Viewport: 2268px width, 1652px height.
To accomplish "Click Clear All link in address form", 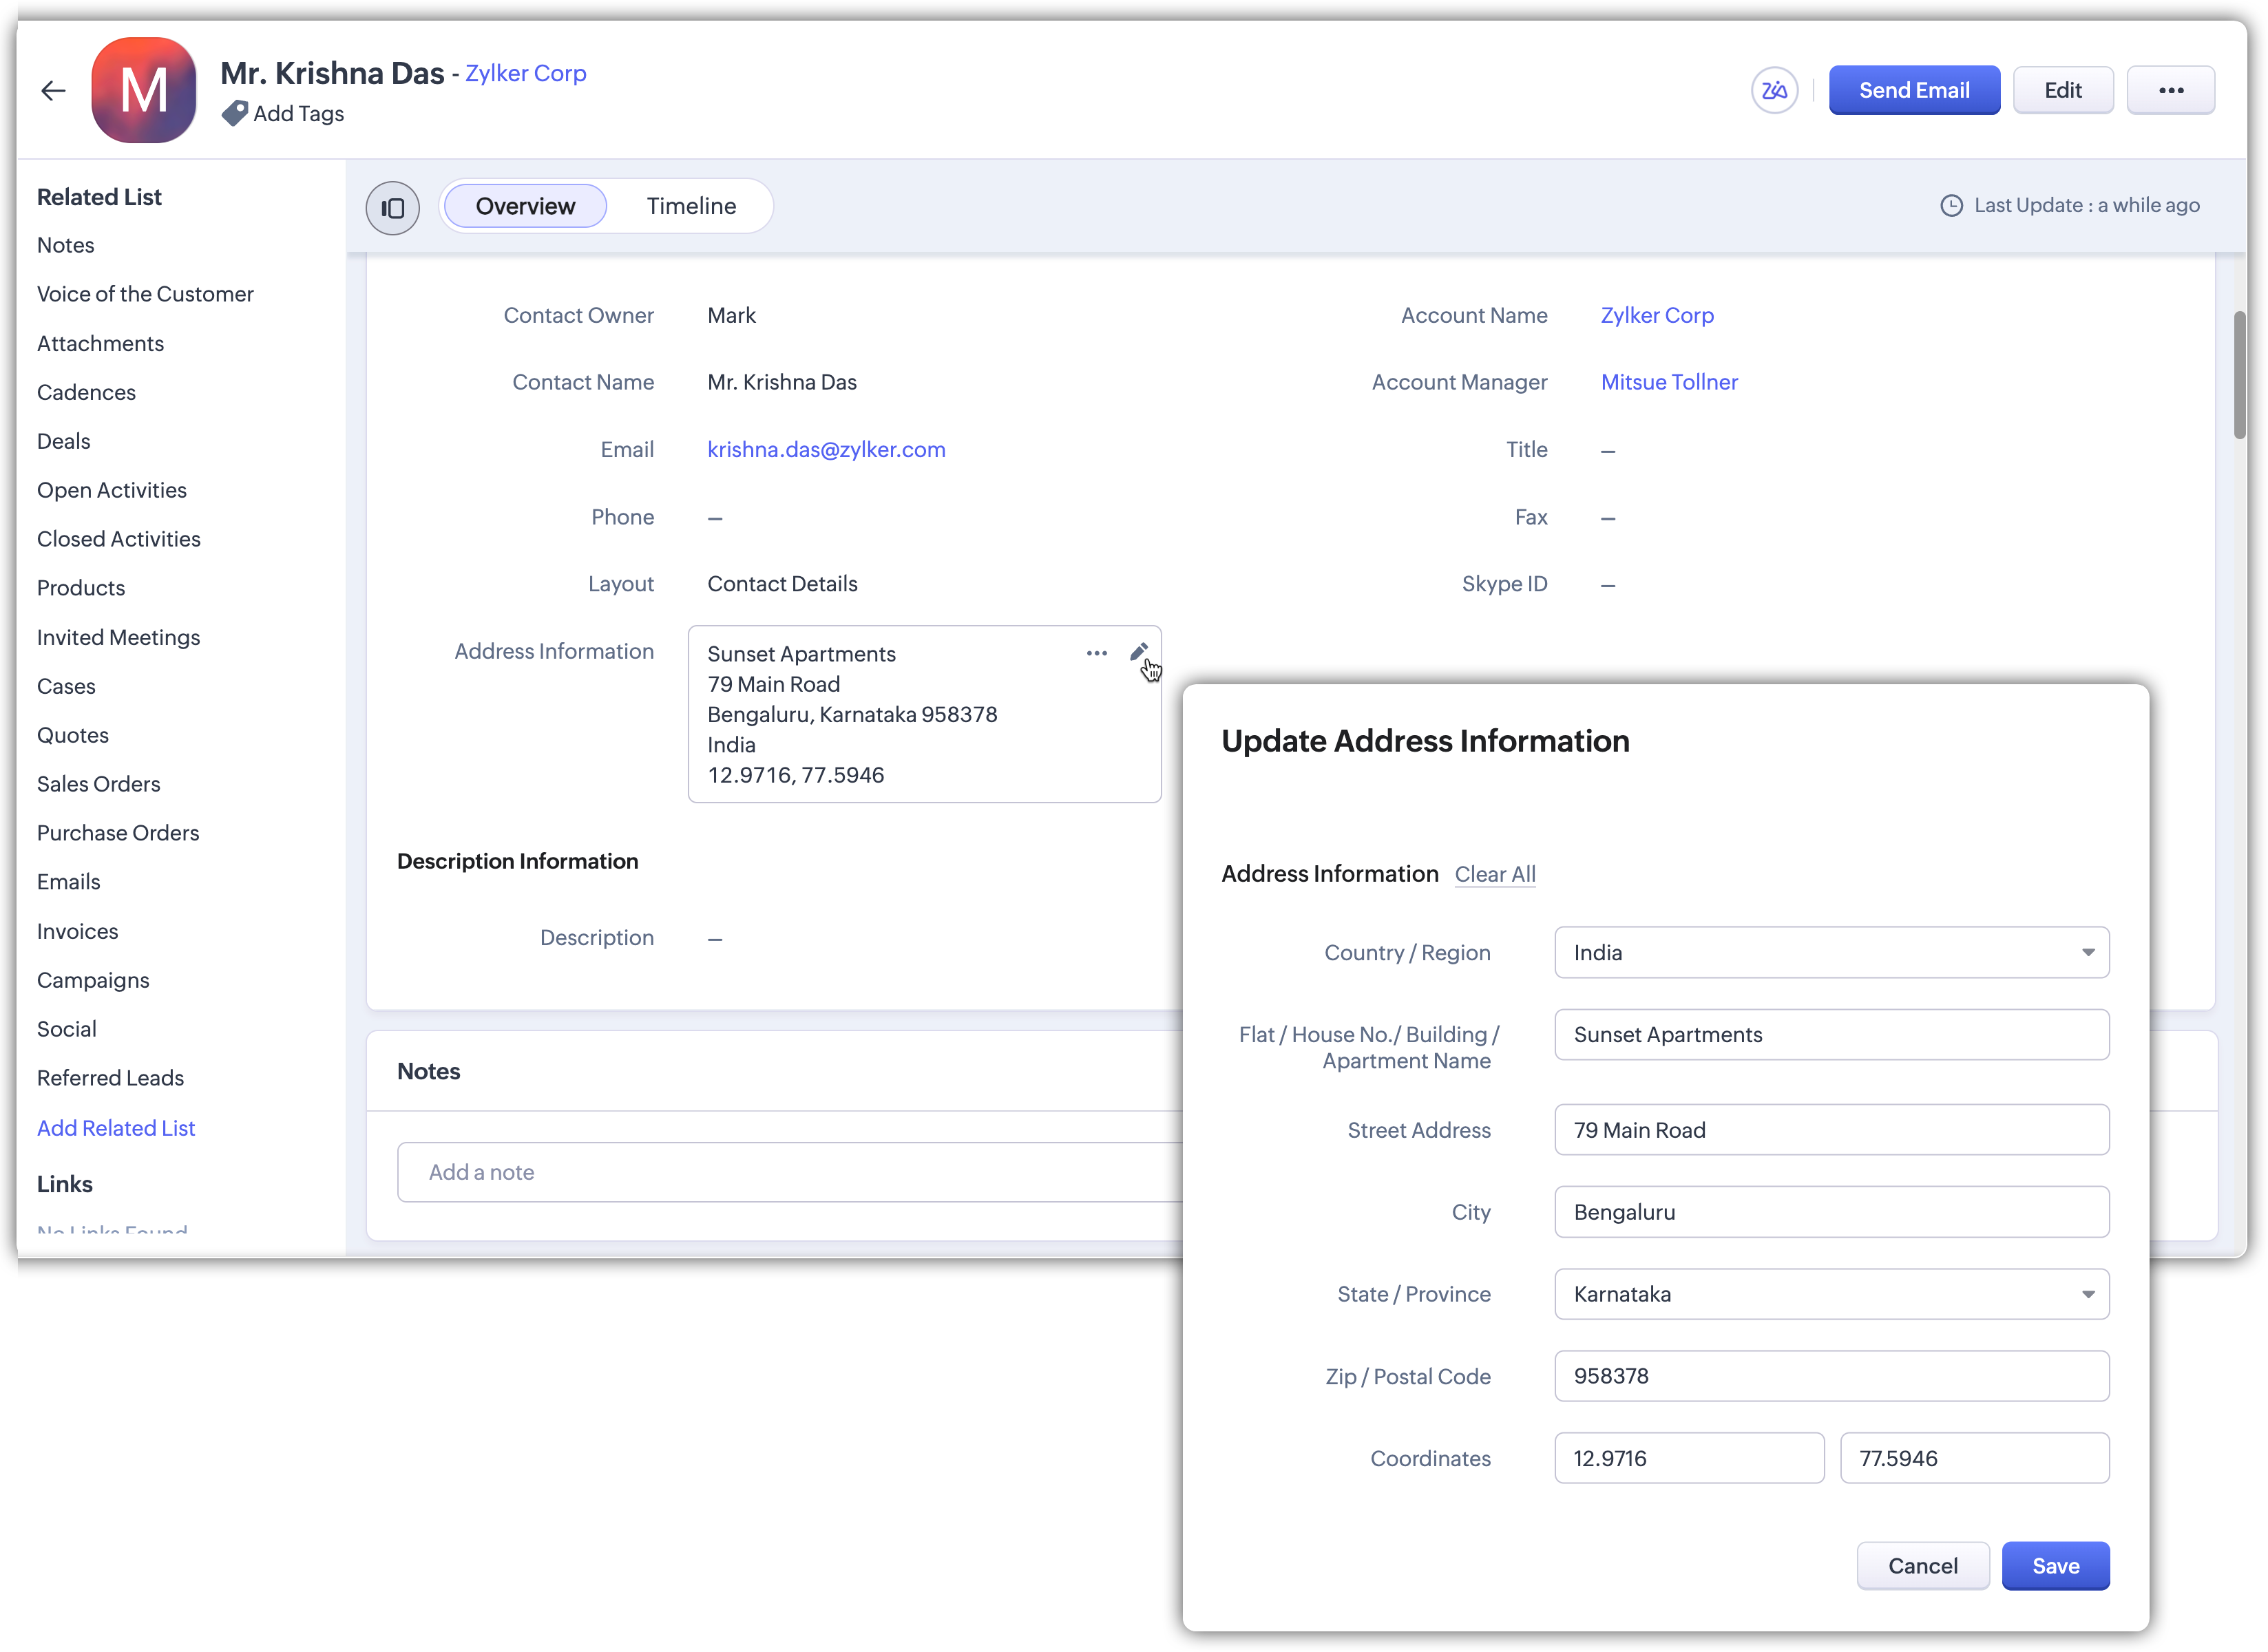I will [1494, 874].
